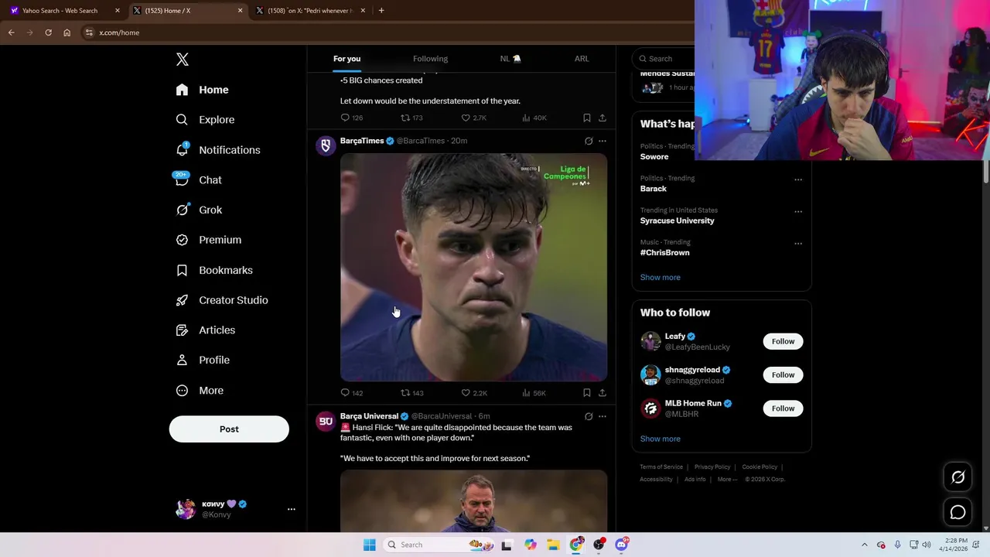Open Hansi Flick image in post
The height and width of the screenshot is (557, 990).
click(473, 501)
